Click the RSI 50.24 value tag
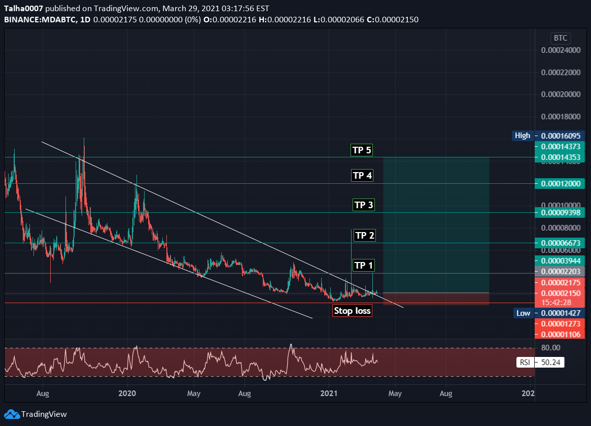This screenshot has height=426, width=591. [540, 362]
